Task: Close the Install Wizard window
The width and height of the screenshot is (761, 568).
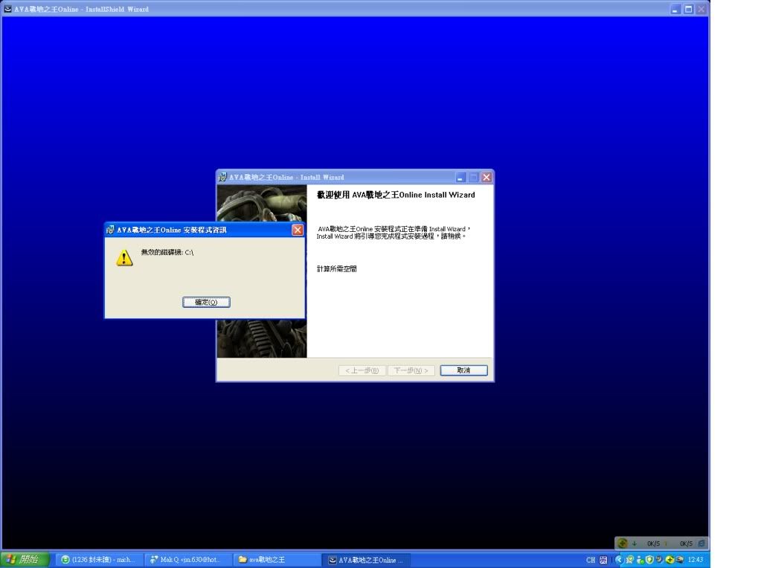Action: [487, 178]
